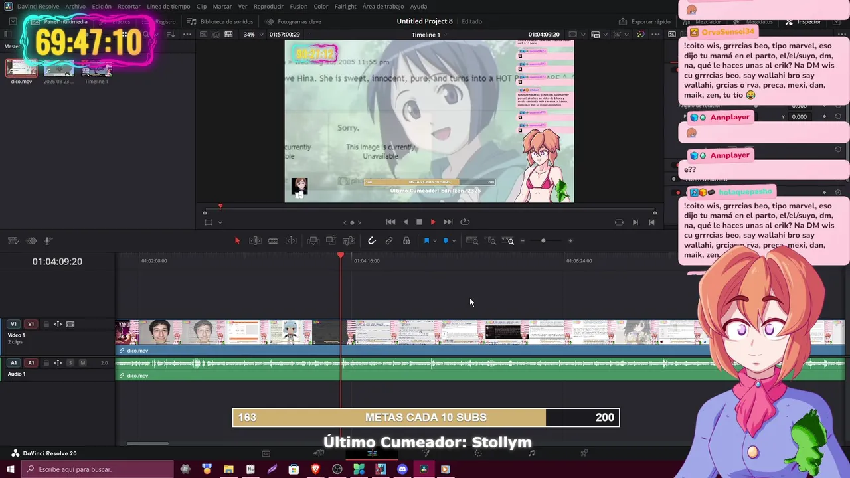Toggle Biblioteca de sonidos panel

220,21
